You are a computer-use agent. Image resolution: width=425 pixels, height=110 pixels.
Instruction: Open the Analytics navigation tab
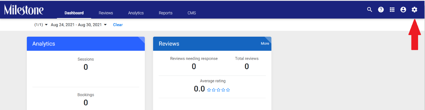[x=136, y=13]
